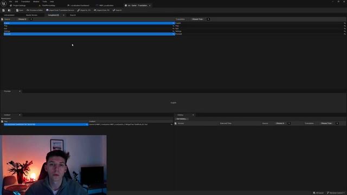The image size is (347, 195).
Task: Click reset arrow on Quit translation row
Action: [345, 29]
